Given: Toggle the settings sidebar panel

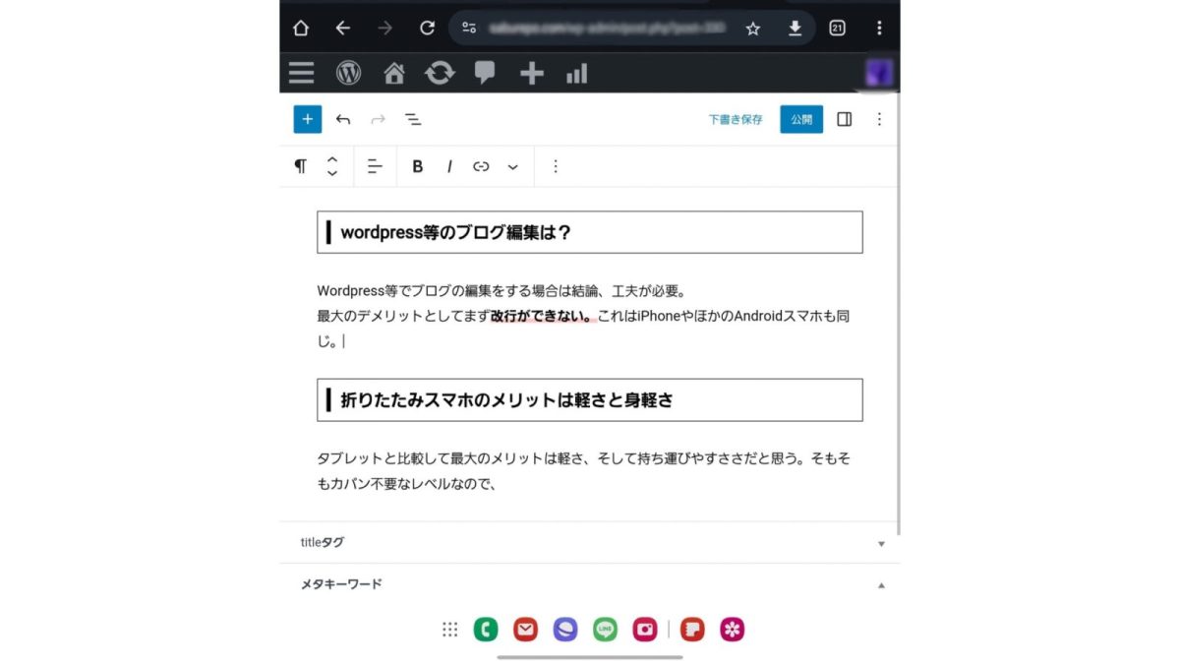Looking at the screenshot, I should point(844,119).
